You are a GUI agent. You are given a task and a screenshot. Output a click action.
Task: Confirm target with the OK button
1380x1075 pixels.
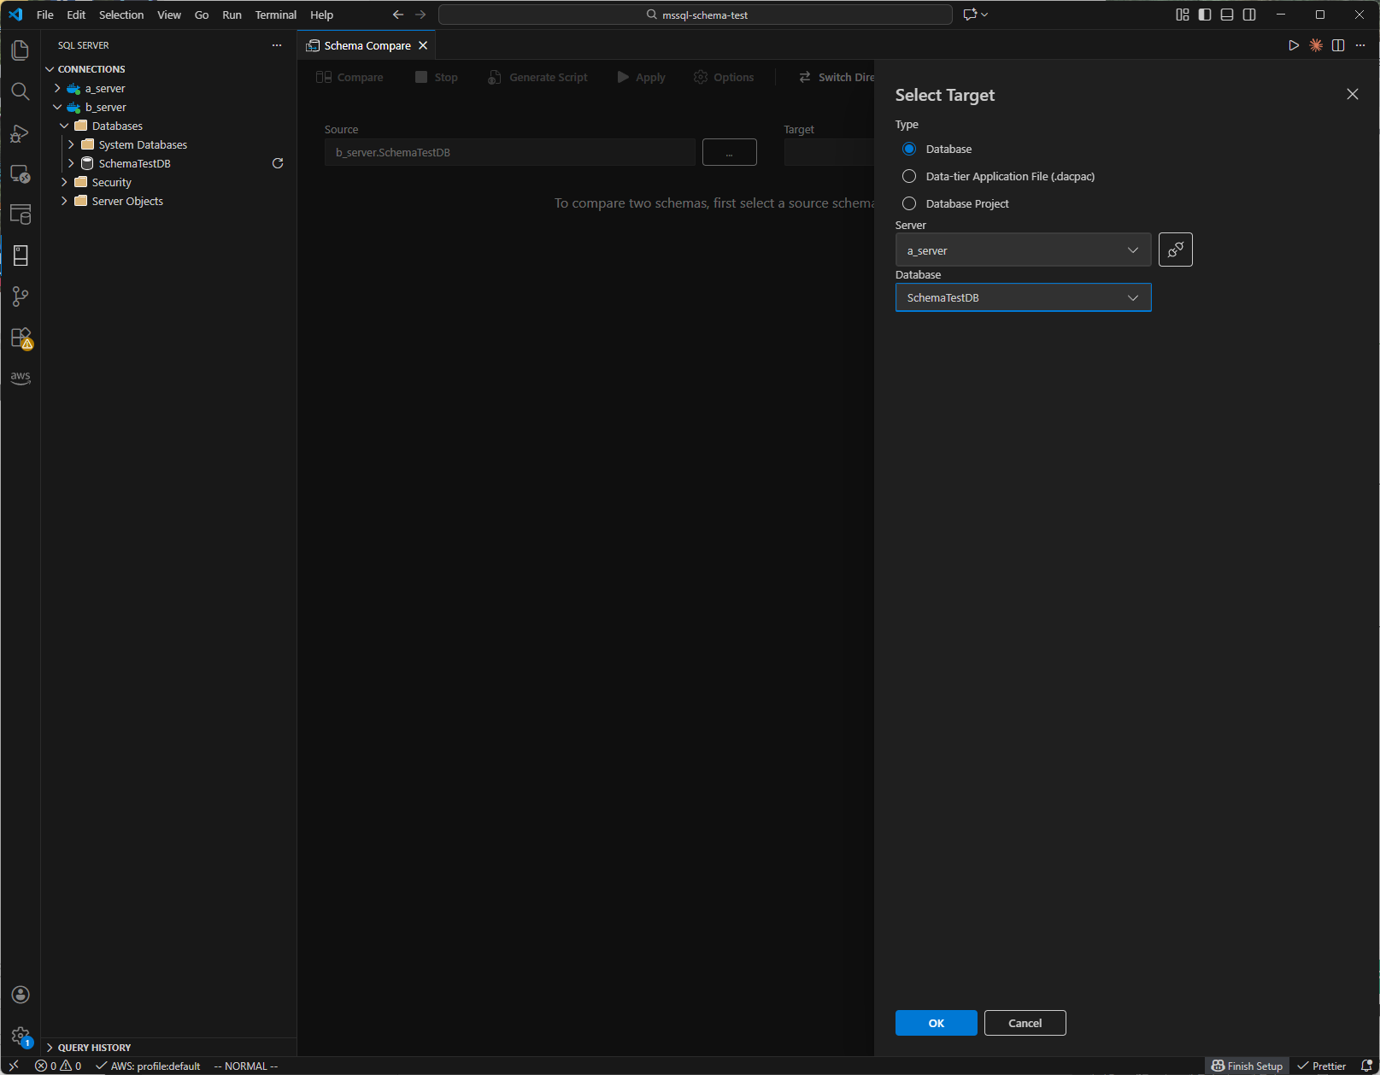click(x=937, y=1023)
